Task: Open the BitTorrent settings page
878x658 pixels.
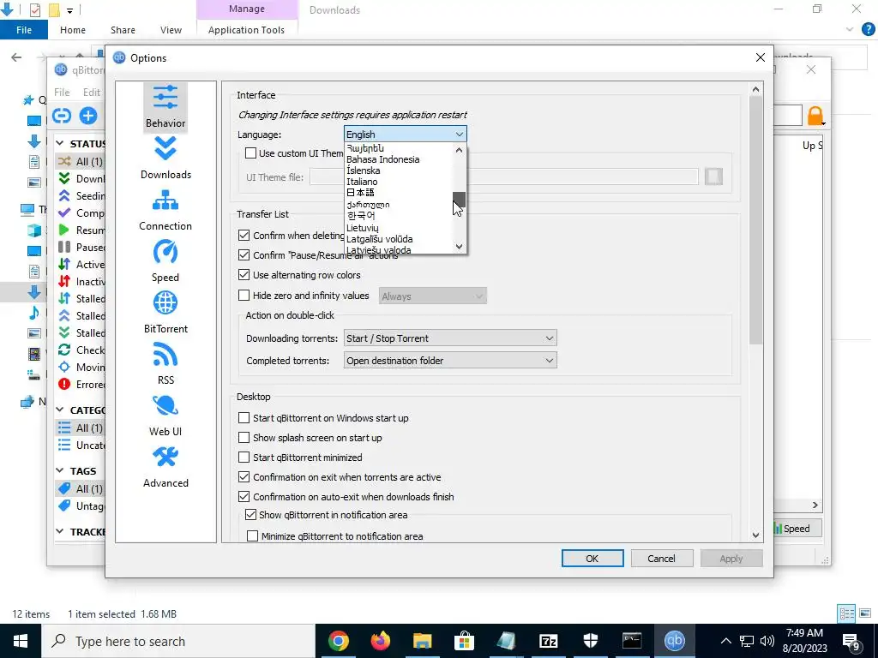Action: [165, 313]
